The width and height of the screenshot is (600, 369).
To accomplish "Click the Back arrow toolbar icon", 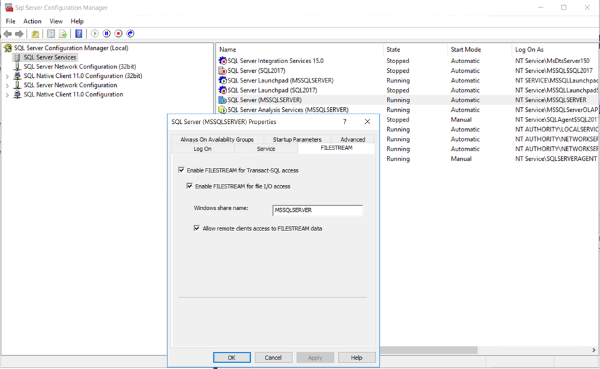I will click(x=8, y=34).
